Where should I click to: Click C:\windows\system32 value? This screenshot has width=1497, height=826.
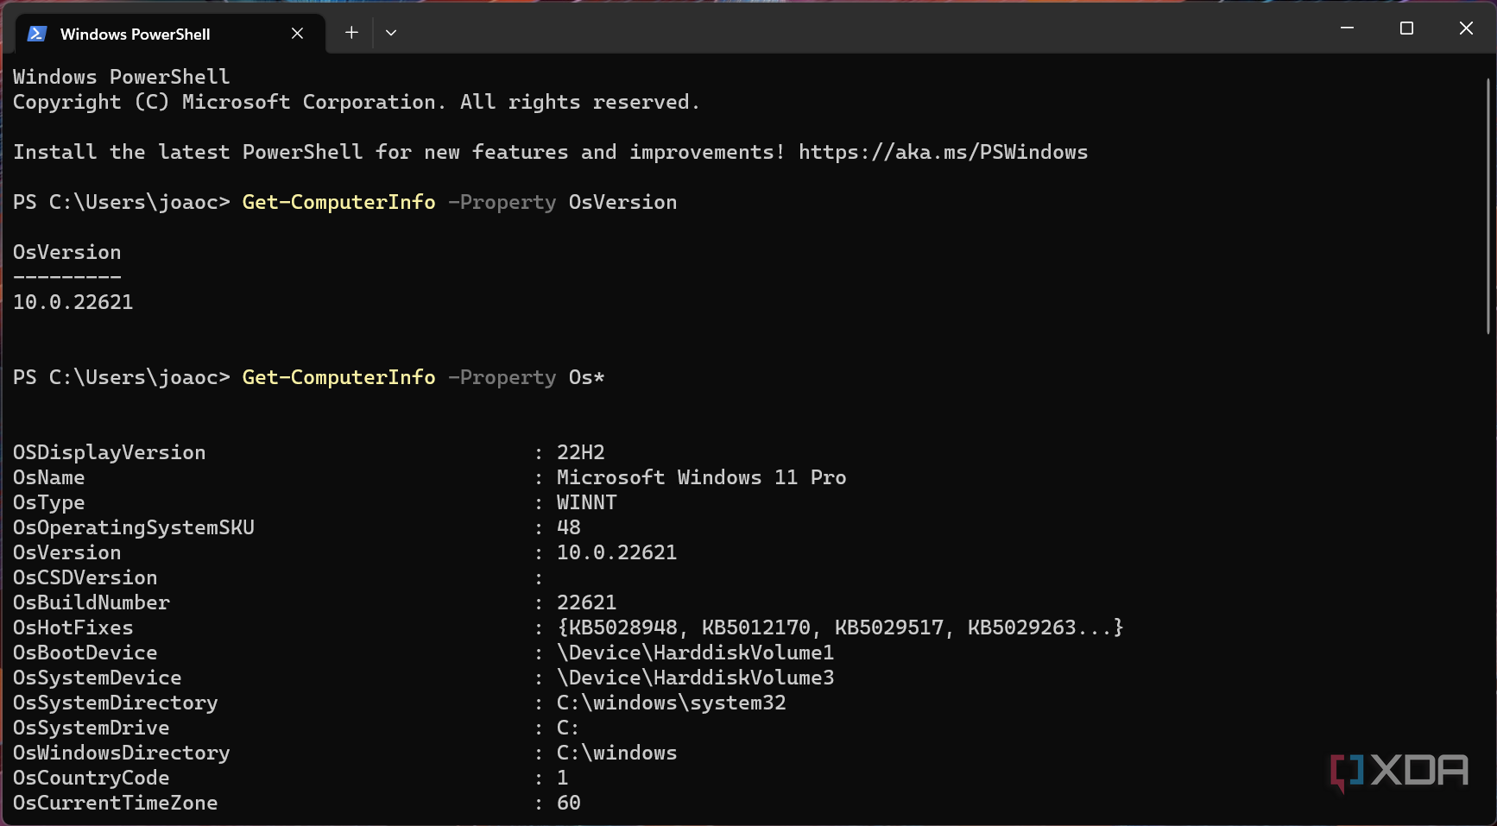tap(672, 703)
